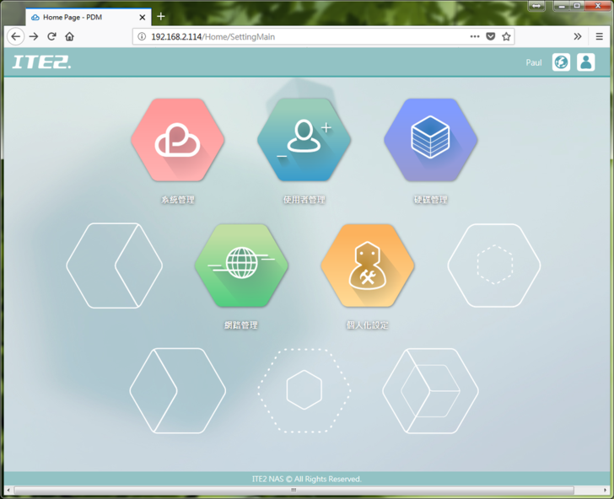Click the 系統管理 label
The height and width of the screenshot is (499, 614).
tap(178, 200)
